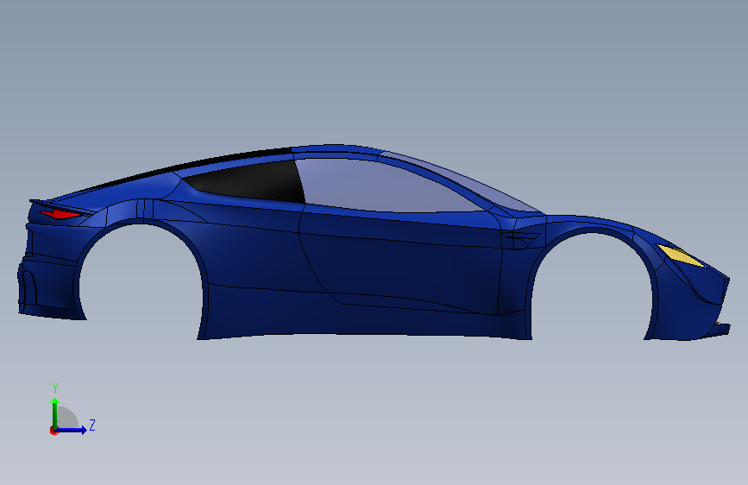The image size is (748, 485).
Task: Click the red X axis origin of the triad
Action: [x=53, y=431]
